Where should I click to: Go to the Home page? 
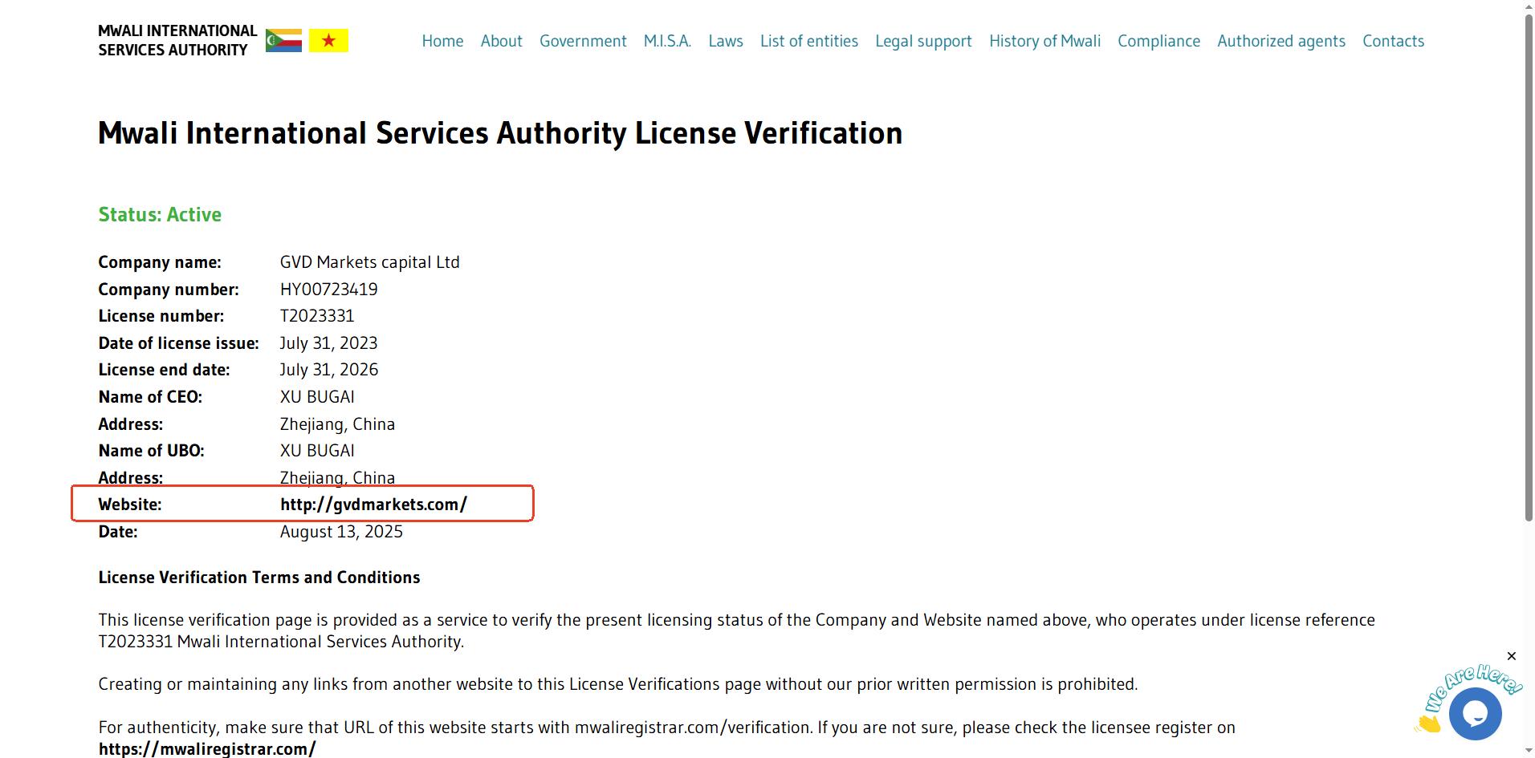click(x=442, y=41)
